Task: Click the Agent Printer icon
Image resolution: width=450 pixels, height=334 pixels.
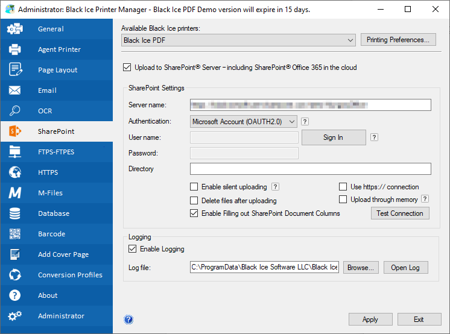Action: [14, 49]
